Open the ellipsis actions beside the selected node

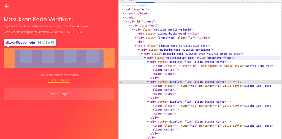click(x=121, y=82)
